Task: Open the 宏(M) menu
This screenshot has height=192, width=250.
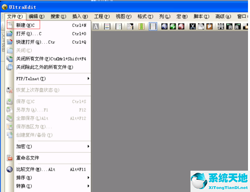Action: click(182, 16)
